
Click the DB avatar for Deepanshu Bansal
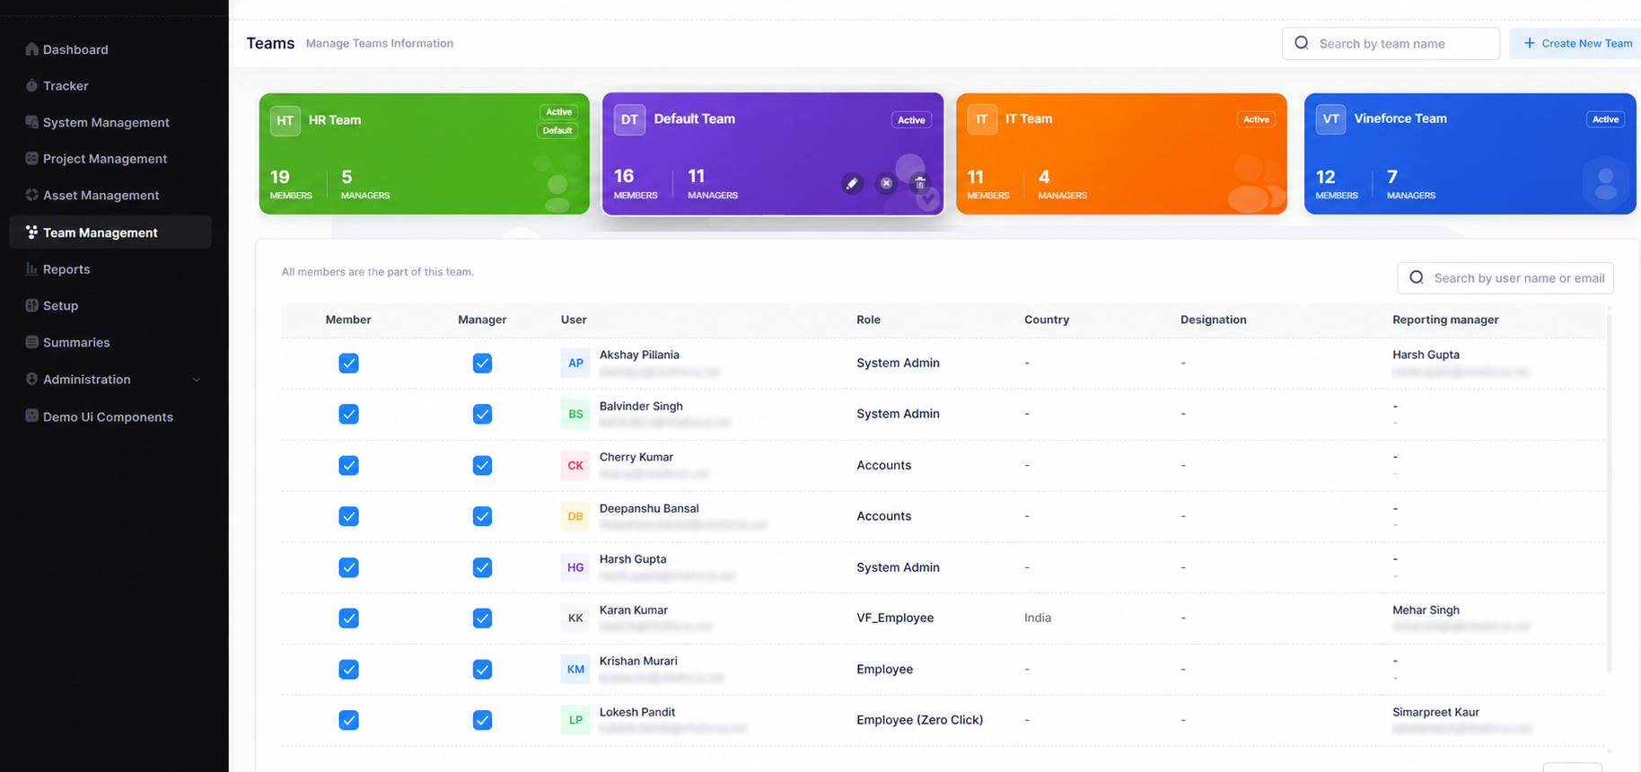tap(575, 516)
